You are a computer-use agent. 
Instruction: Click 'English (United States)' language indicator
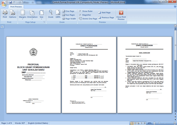[x=38, y=123]
